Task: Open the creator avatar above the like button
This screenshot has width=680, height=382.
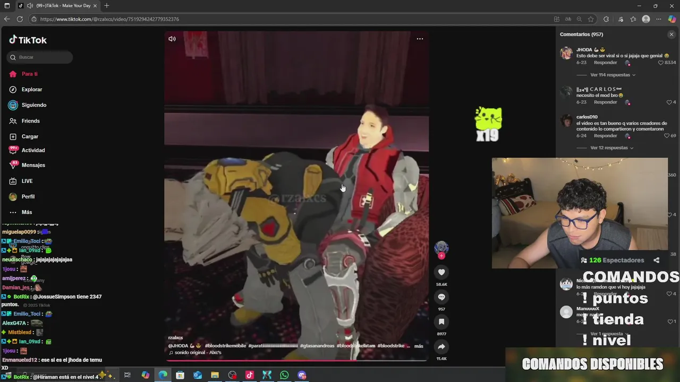Action: (441, 248)
